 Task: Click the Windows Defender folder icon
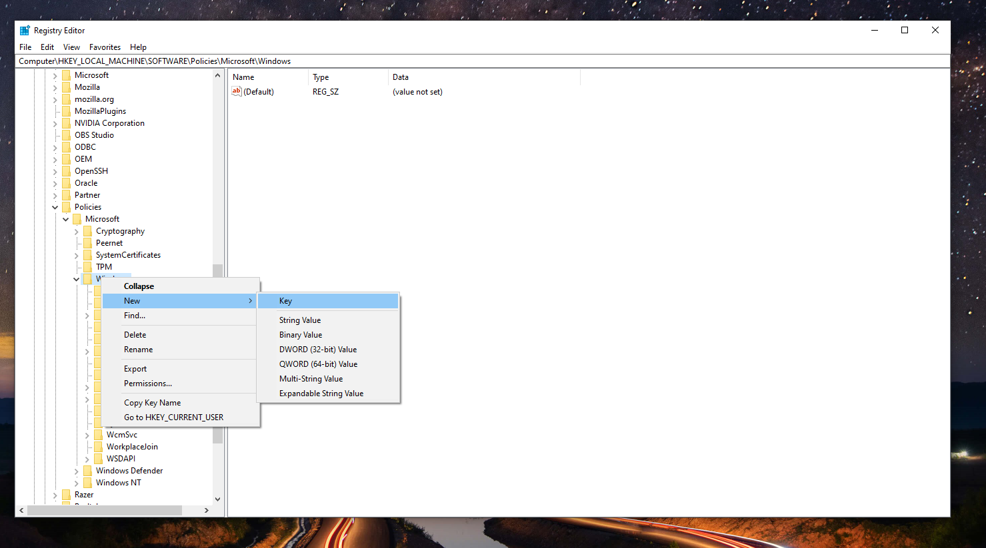(87, 471)
